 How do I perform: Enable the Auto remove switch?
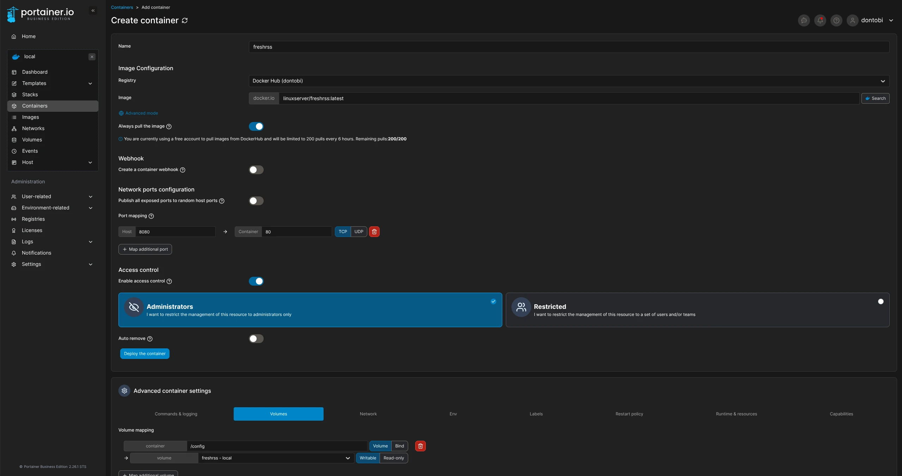pos(256,338)
